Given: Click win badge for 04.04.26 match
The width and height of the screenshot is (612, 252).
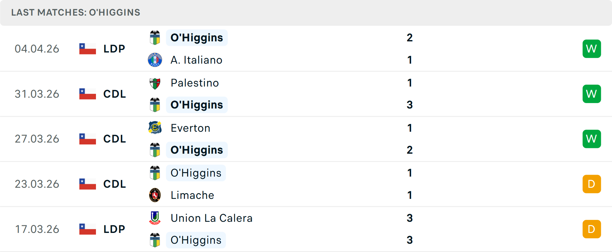Looking at the screenshot, I should (x=592, y=49).
